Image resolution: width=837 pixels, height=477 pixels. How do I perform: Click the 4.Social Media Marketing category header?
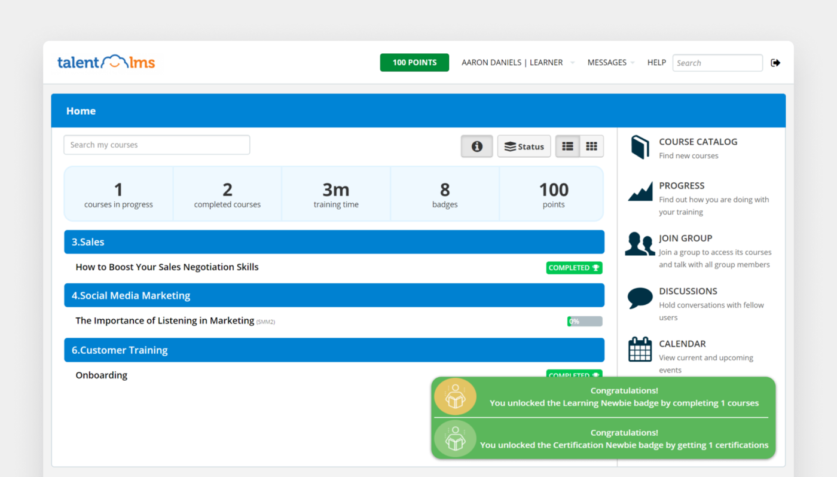(x=334, y=295)
